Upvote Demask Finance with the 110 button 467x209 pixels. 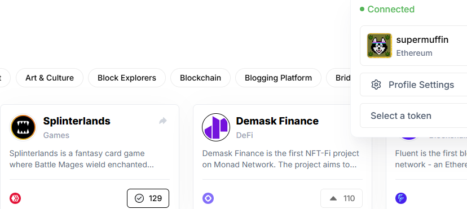(x=341, y=198)
